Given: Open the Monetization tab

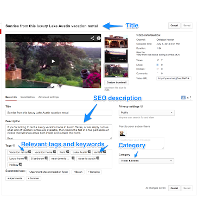Looking at the screenshot, I should pyautogui.click(x=28, y=97).
